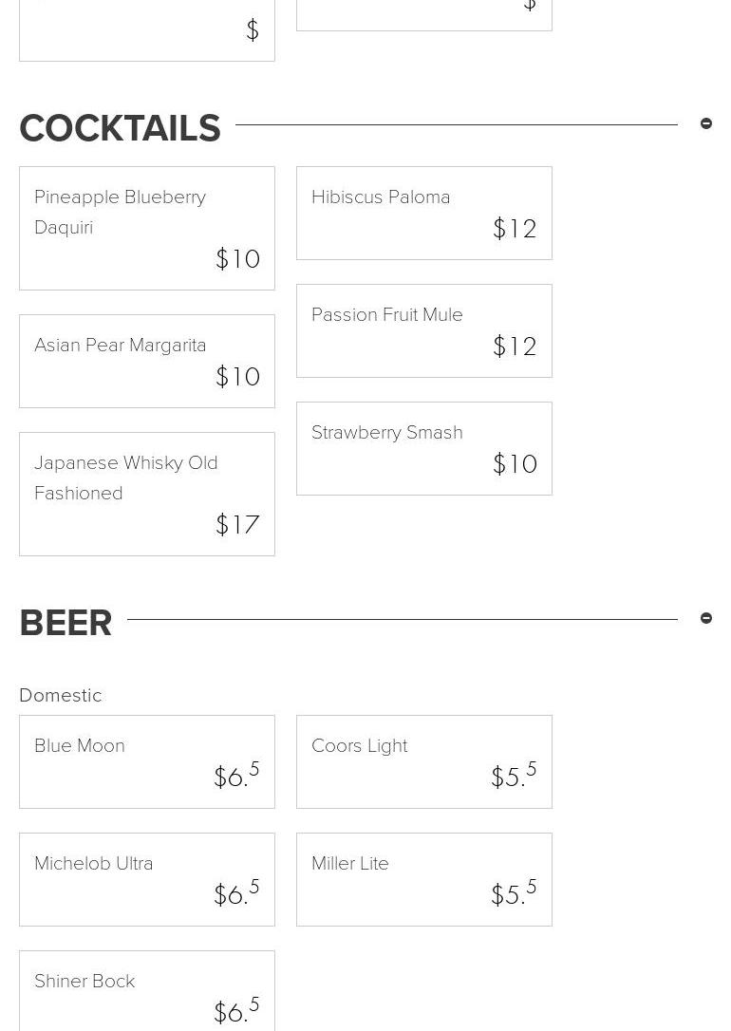This screenshot has width=731, height=1031.
Task: Click the BEER section heading
Action: coord(66,623)
